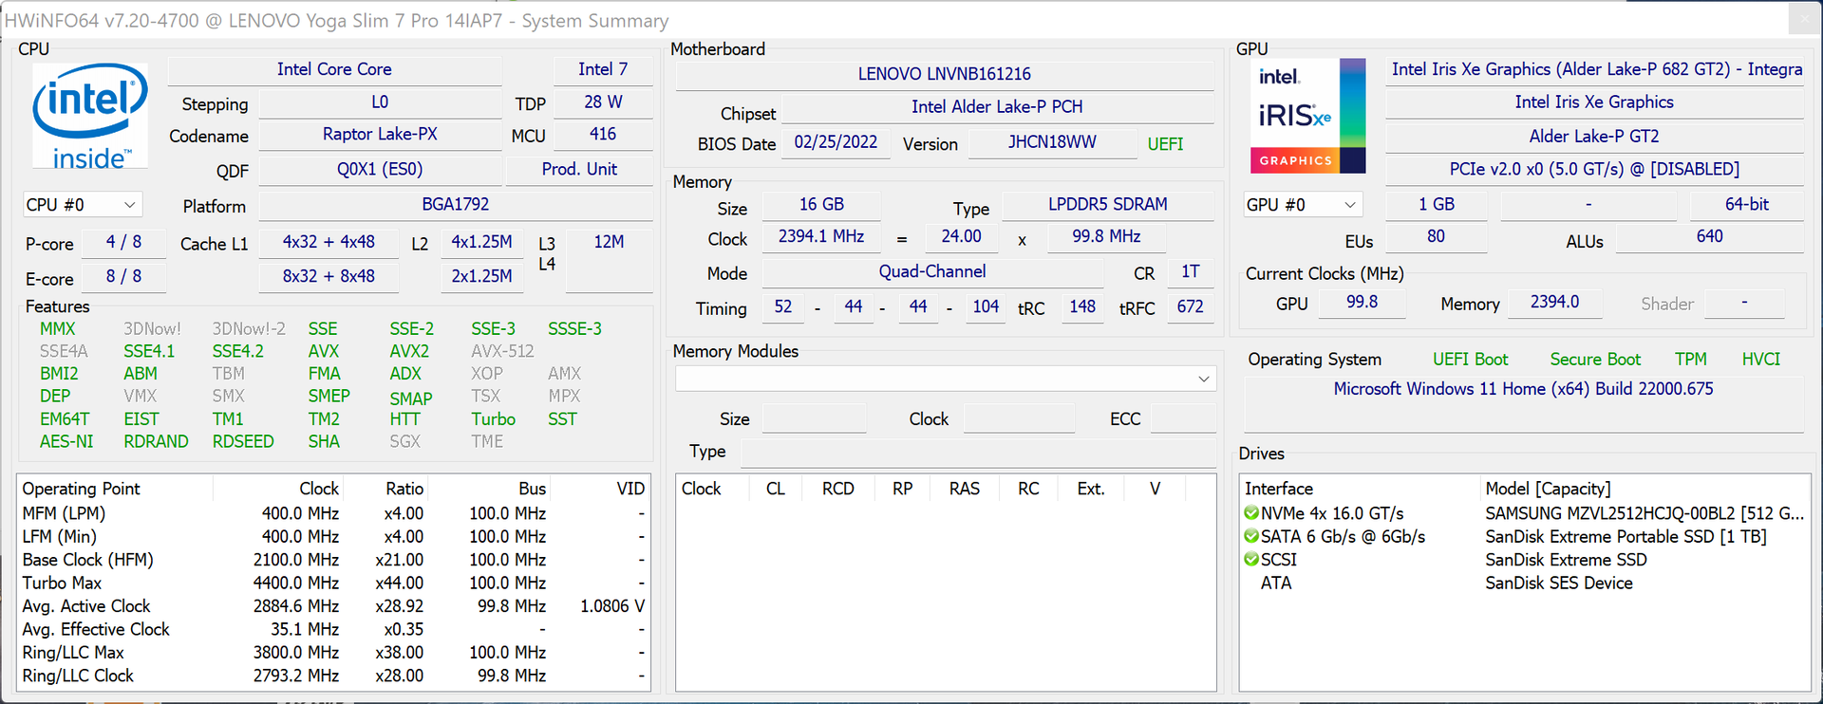This screenshot has height=704, width=1823.
Task: Click green check icon beside NVMe drive
Action: (x=1251, y=513)
